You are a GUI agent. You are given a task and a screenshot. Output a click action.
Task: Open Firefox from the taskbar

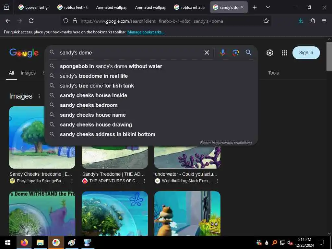pos(24,243)
